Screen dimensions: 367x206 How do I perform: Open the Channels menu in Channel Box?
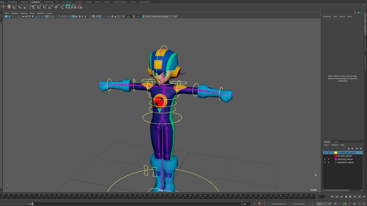pos(327,17)
